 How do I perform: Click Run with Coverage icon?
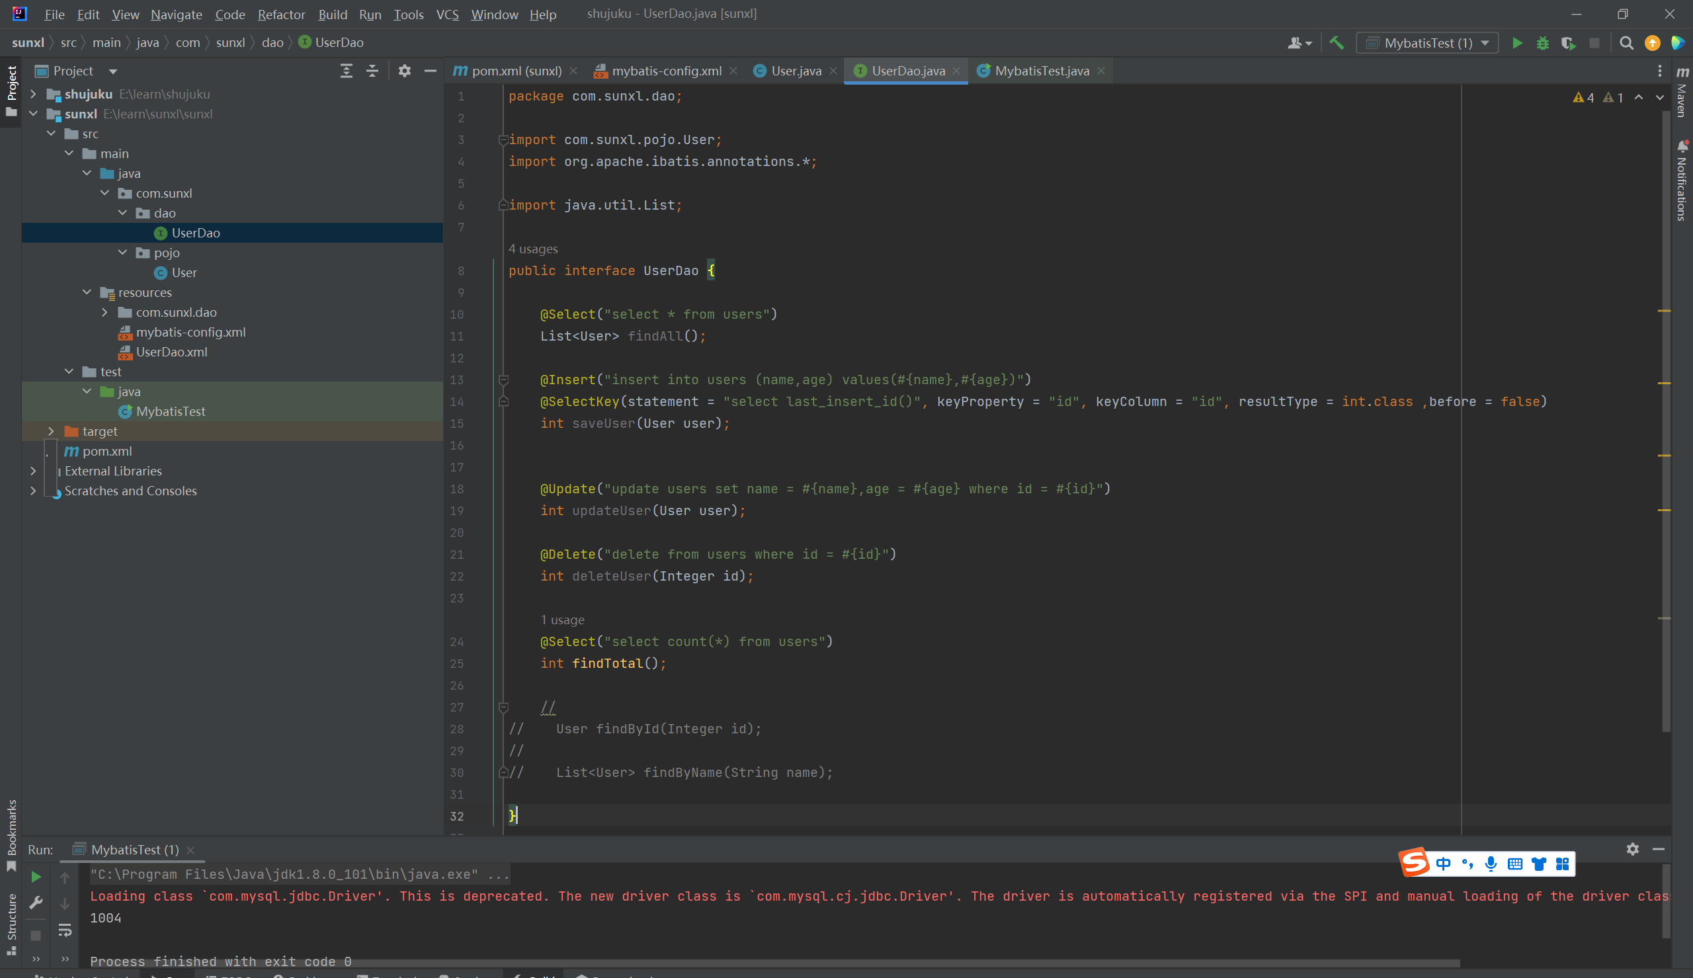tap(1568, 43)
